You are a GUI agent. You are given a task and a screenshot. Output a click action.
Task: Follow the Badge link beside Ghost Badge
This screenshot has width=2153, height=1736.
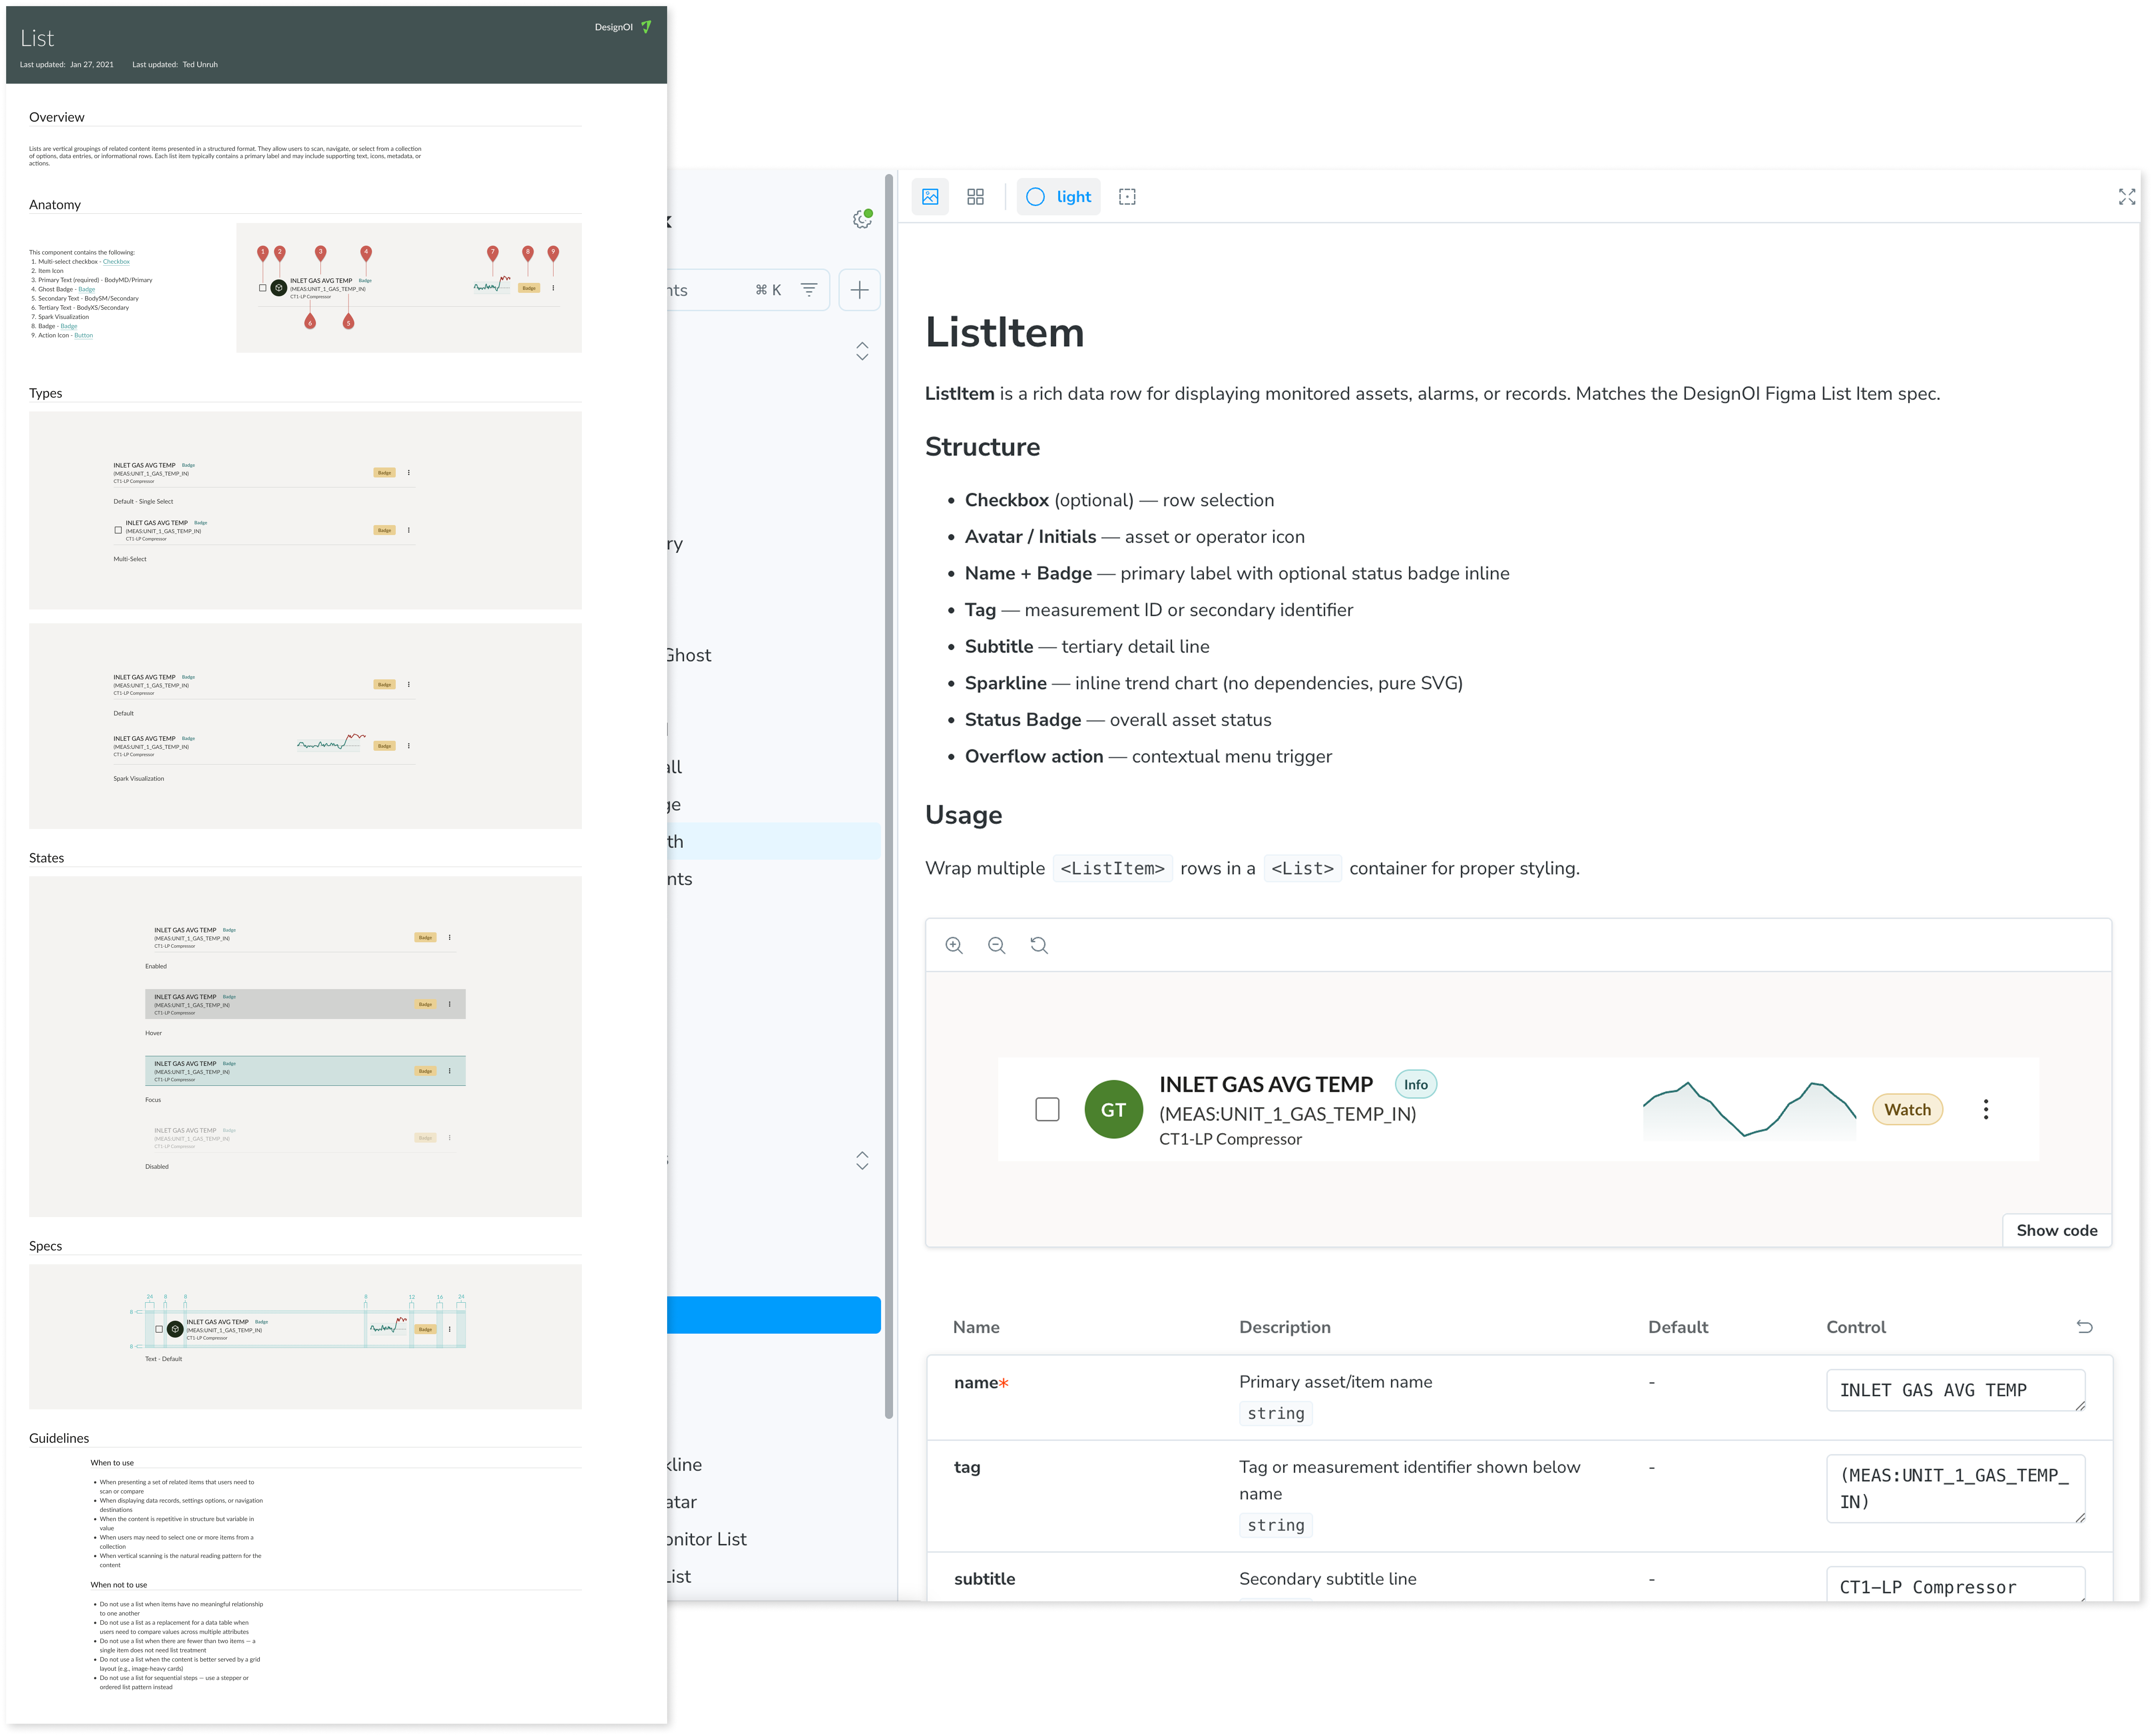87,289
